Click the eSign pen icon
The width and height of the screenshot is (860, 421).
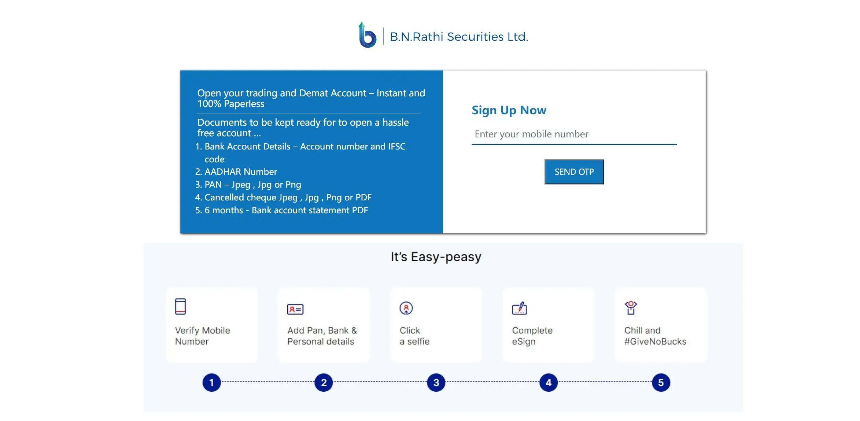coord(520,309)
